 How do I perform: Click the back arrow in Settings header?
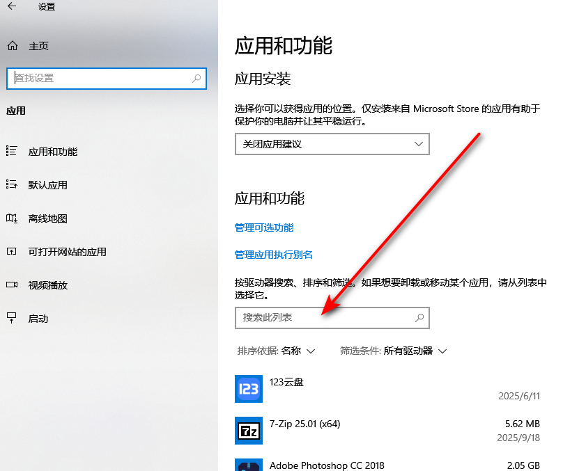pyautogui.click(x=12, y=7)
